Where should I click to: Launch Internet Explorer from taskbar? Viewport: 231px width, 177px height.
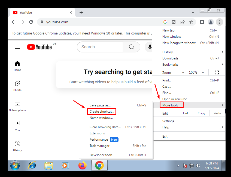[x=32, y=165]
